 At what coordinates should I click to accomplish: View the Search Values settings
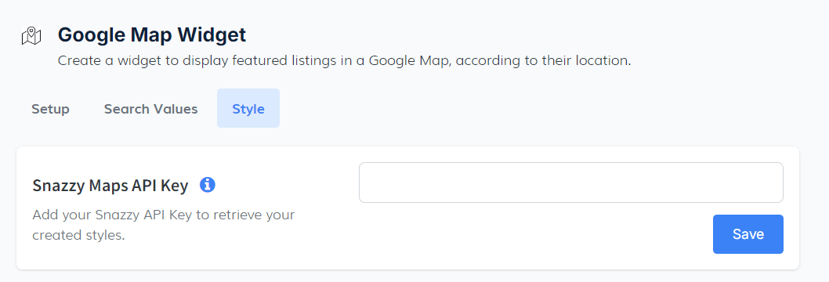150,109
